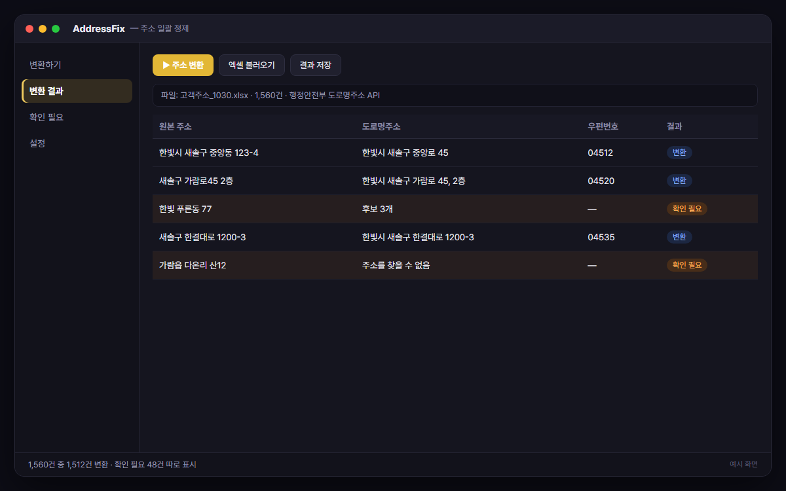This screenshot has height=491, width=786.
Task: Click postal code 04512
Action: [601, 153]
